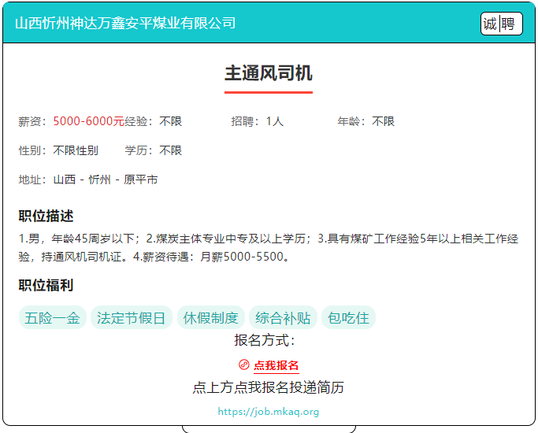538x433 pixels.
Task: Click the 报名方式 label
Action: [265, 340]
